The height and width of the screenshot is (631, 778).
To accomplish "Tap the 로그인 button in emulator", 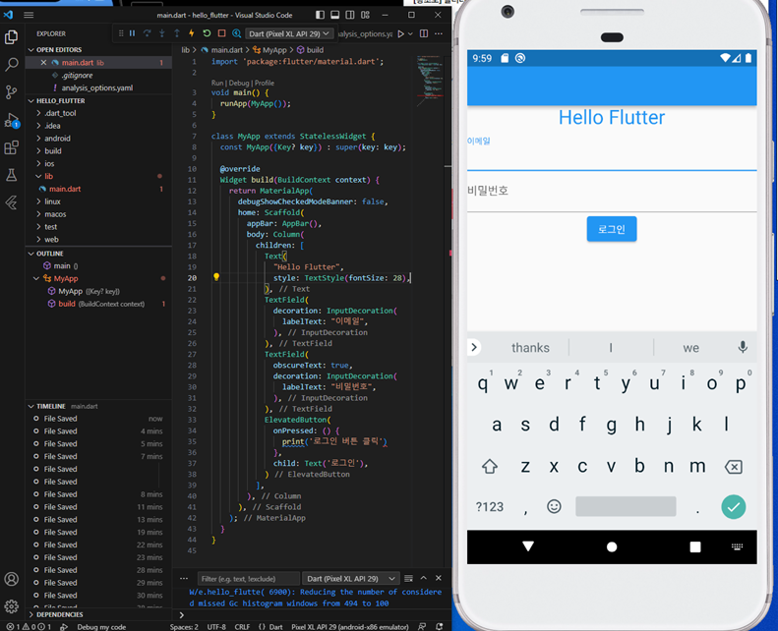I will click(612, 229).
